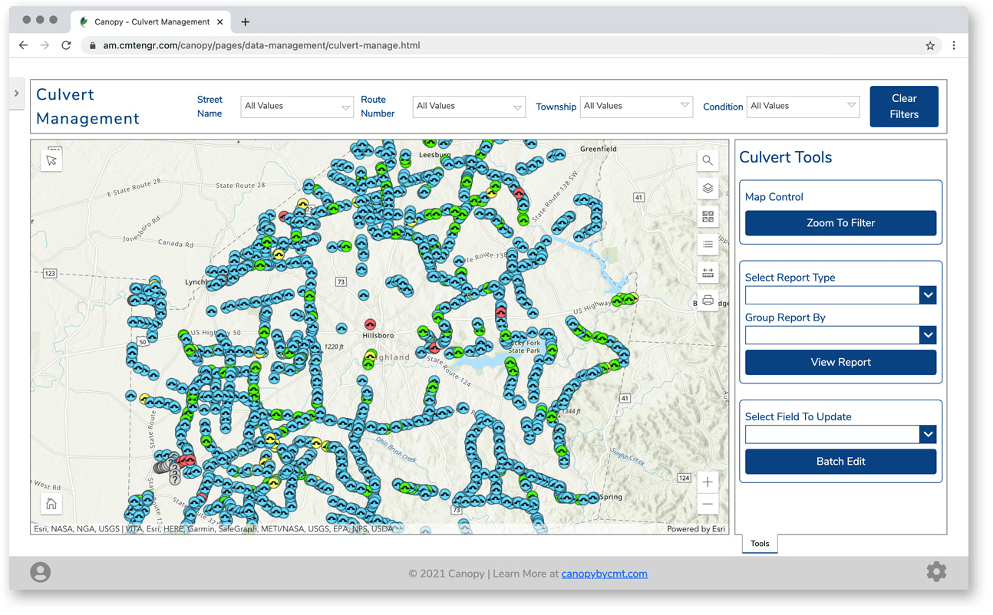Click the Clear Filters button
Screen dimensions: 993x615
pos(904,107)
